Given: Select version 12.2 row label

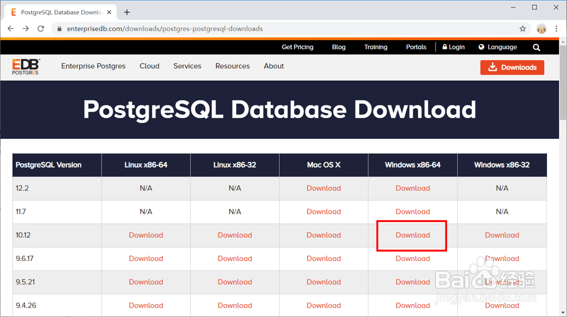Looking at the screenshot, I should [x=22, y=188].
